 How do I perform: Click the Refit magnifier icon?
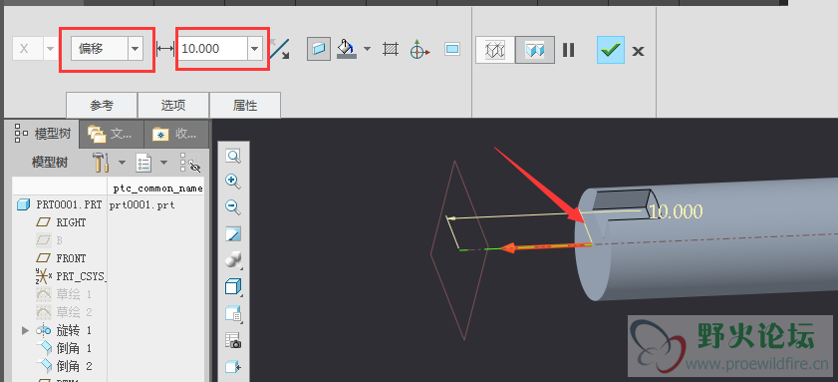point(233,157)
